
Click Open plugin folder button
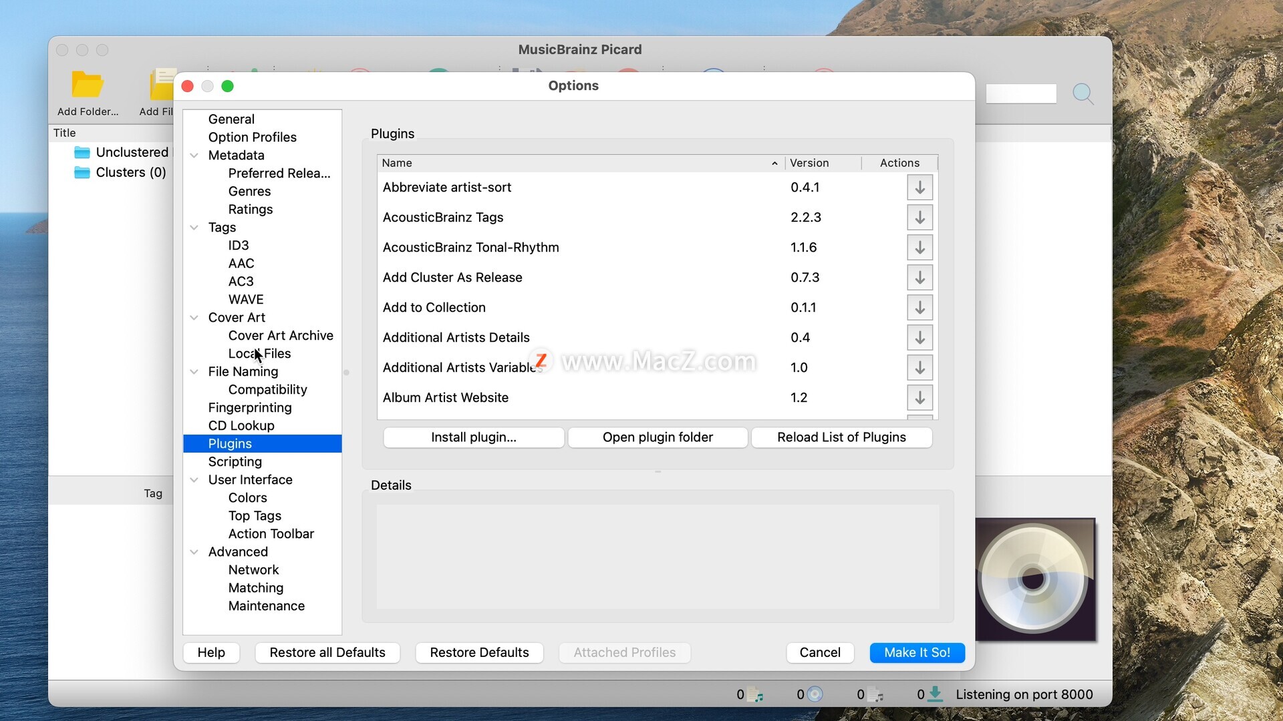pos(658,437)
